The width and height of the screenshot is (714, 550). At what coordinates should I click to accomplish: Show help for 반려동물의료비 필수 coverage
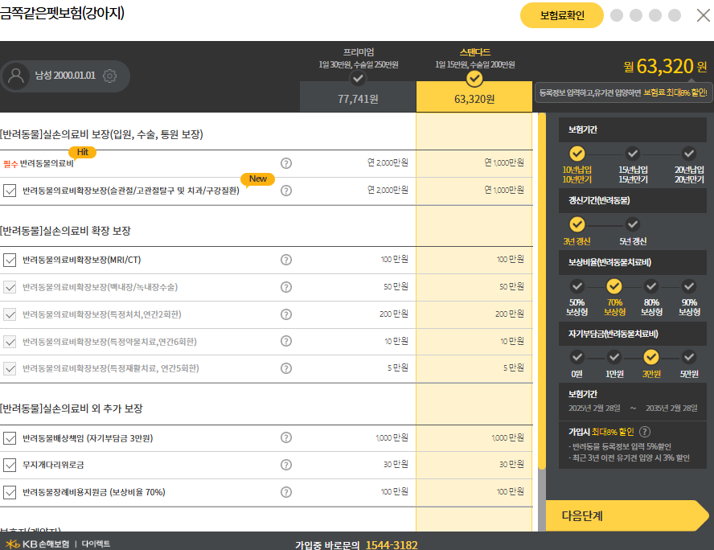coord(286,163)
